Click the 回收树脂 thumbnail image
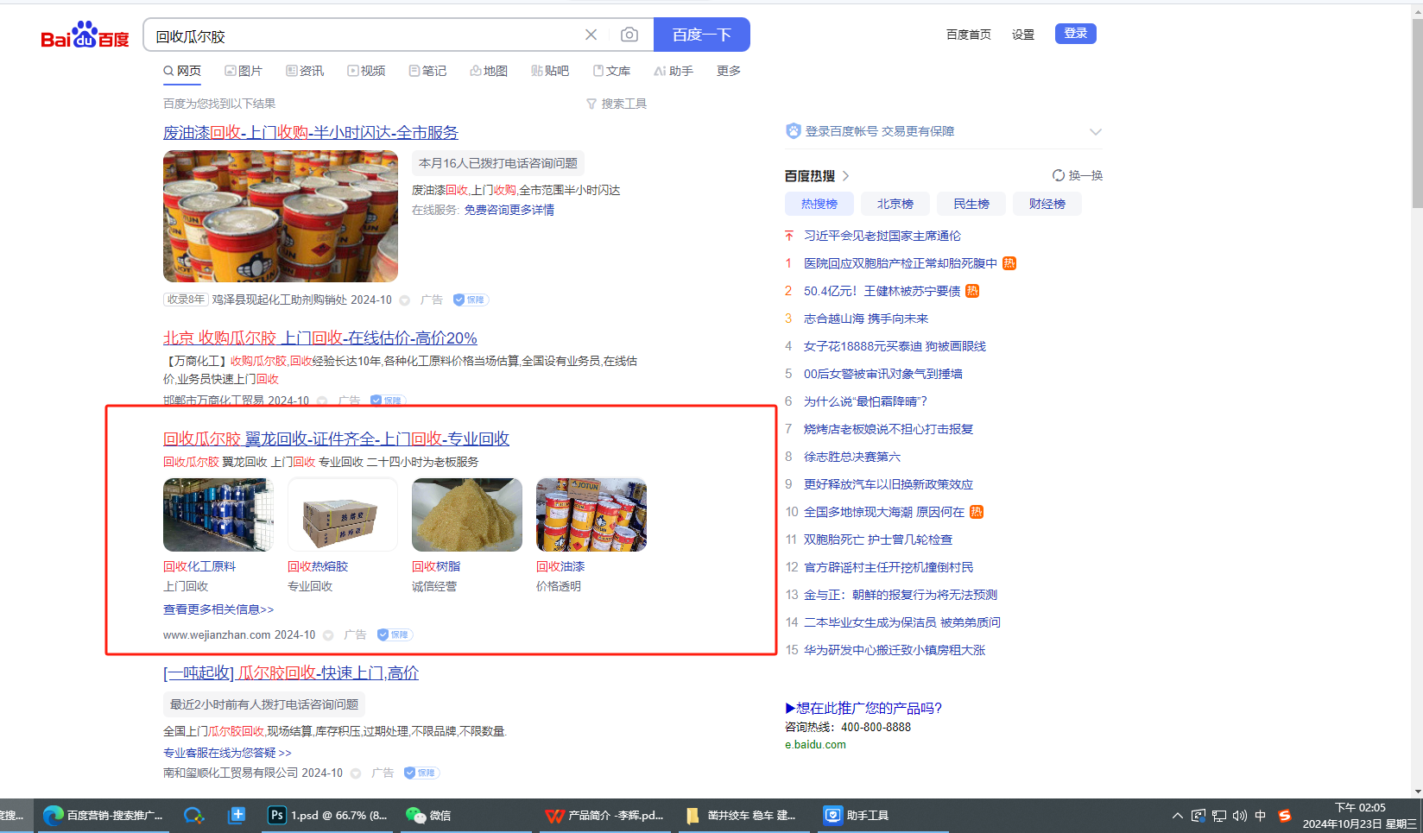Screen dimensions: 1423x833 coord(467,514)
